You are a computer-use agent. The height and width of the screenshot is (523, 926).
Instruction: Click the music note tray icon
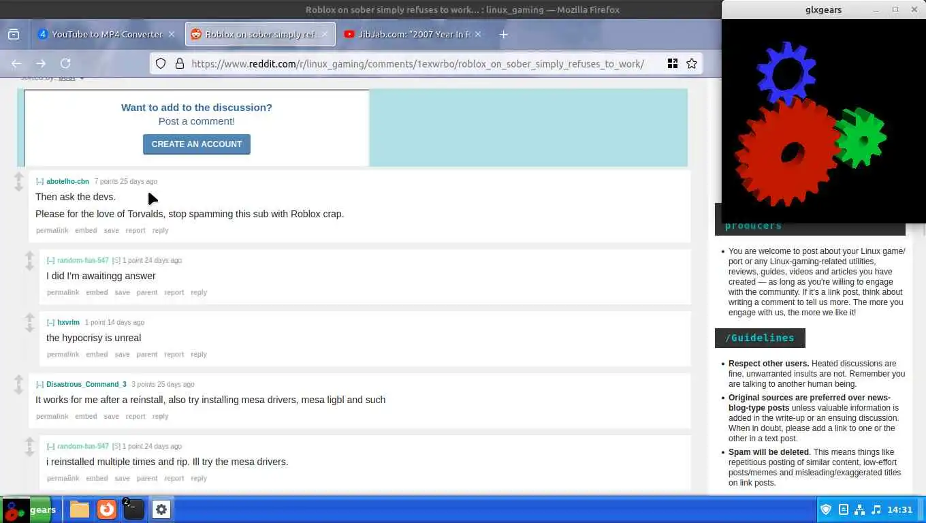pos(876,509)
